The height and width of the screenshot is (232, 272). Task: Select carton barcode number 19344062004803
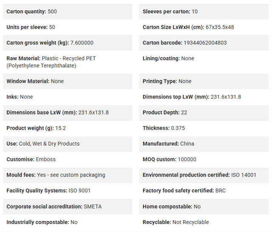[x=205, y=43]
